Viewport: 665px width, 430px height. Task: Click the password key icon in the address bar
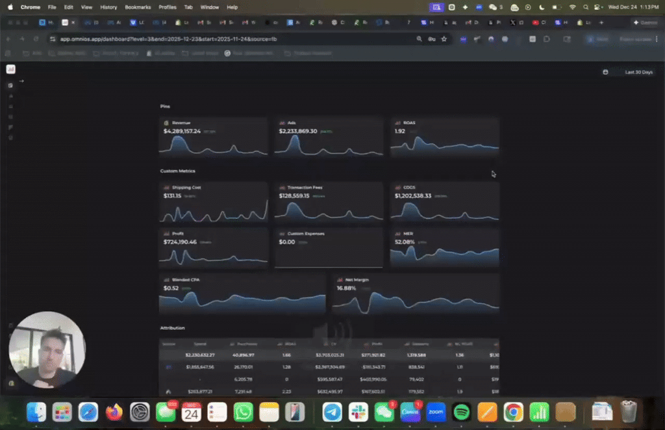(x=432, y=39)
